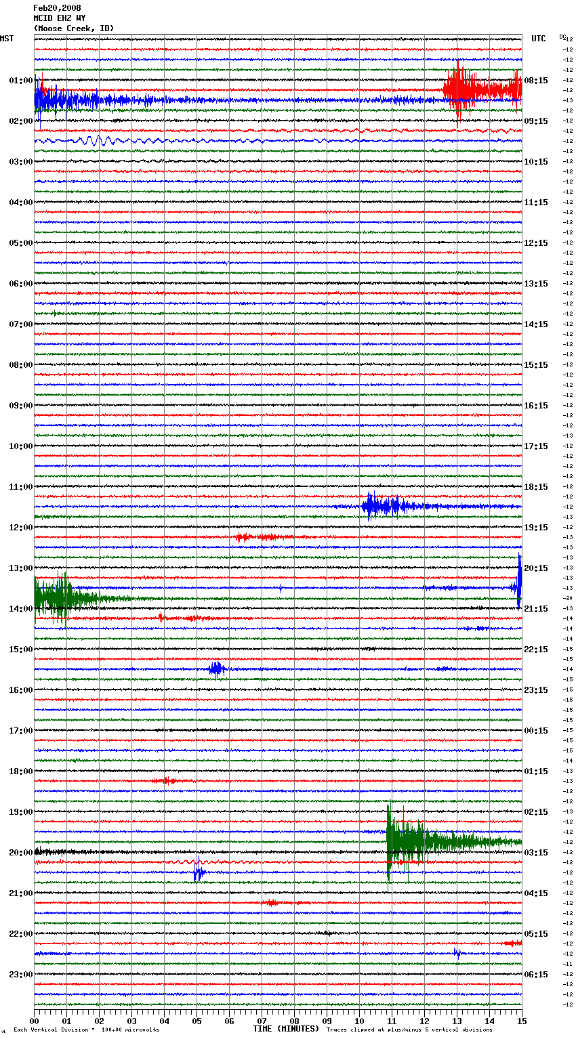Screen dimensions: 576x1039
Task: Select the 06:15 UTC time label
Action: point(536,975)
